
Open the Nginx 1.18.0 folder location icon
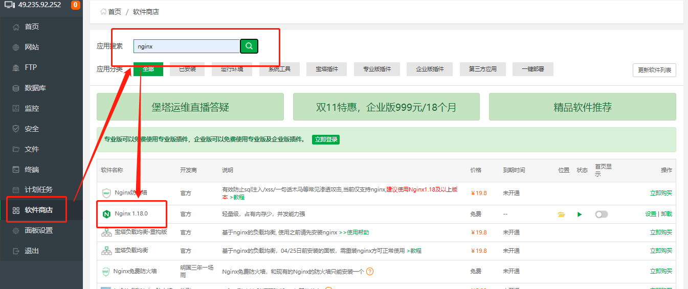(561, 214)
